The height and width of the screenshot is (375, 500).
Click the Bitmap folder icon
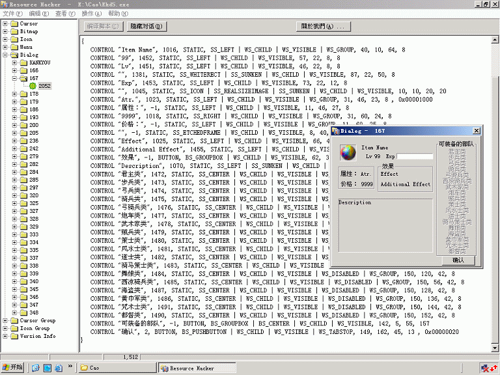coord(14,31)
